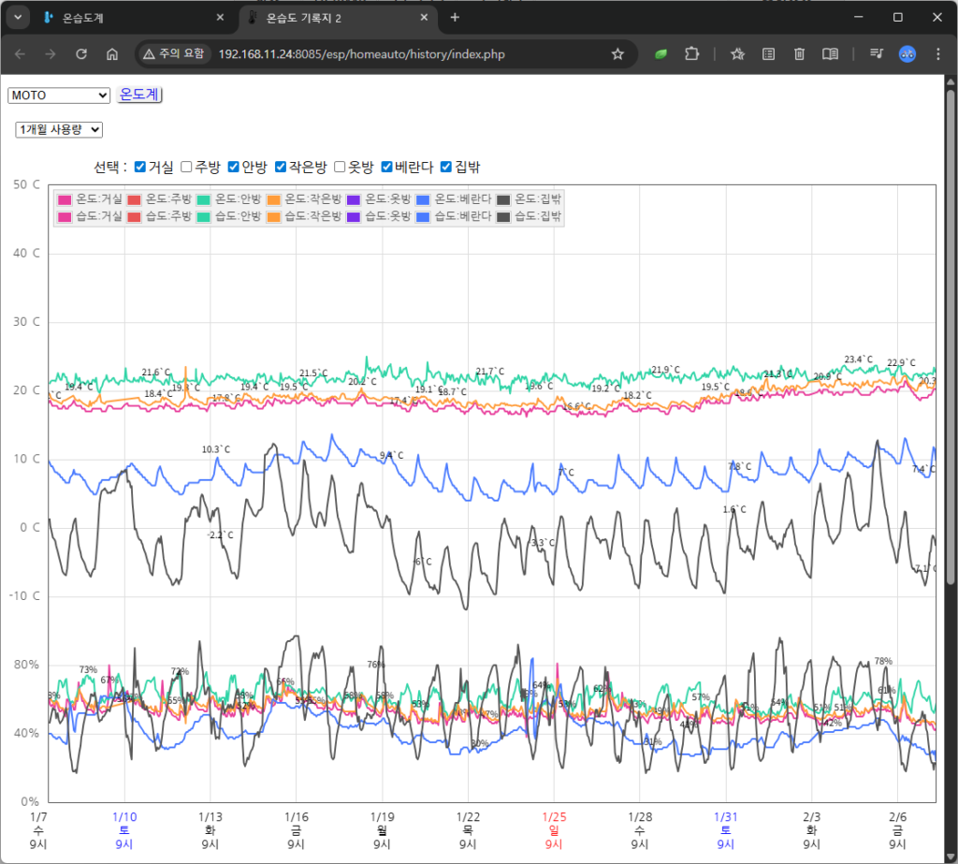Open the trash can toolbar icon
This screenshot has width=958, height=864.
pyautogui.click(x=799, y=54)
